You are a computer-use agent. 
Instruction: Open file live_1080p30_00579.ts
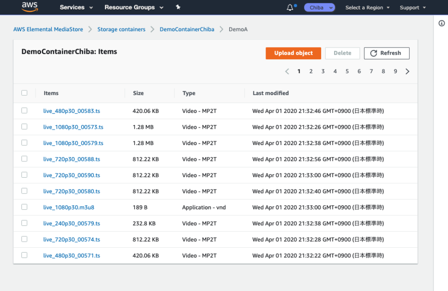click(73, 143)
